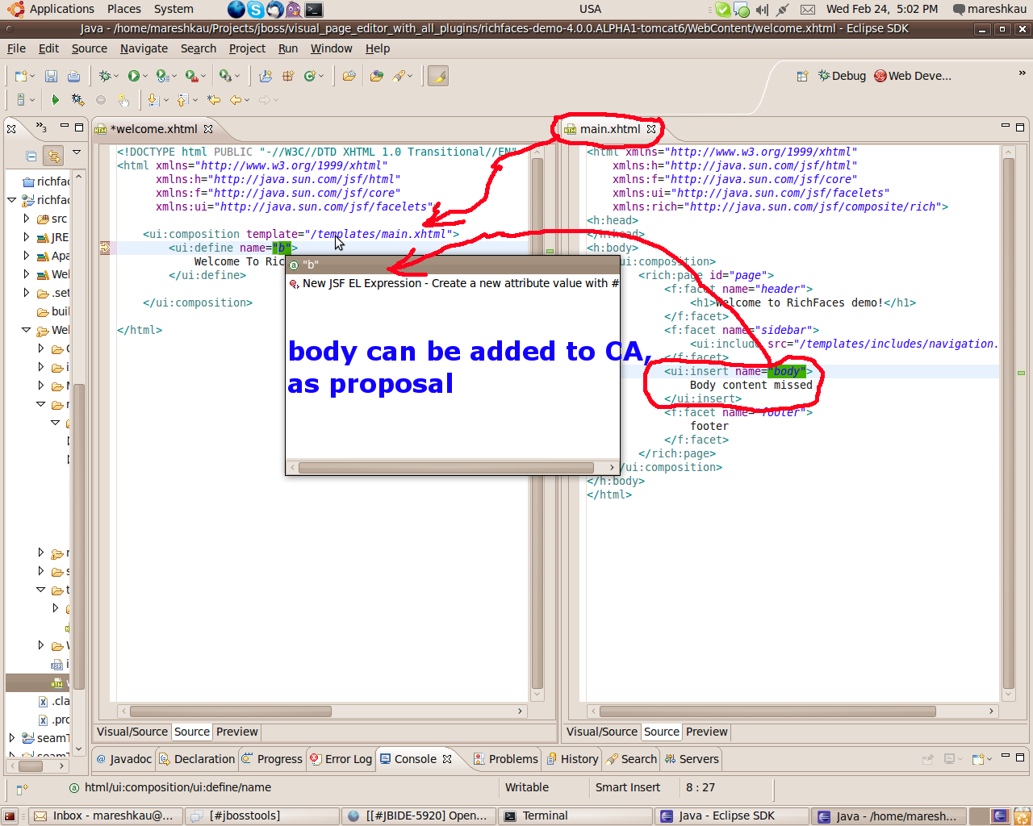The height and width of the screenshot is (826, 1033).
Task: Click the Run Last Tool coverage icon
Action: coord(162,76)
